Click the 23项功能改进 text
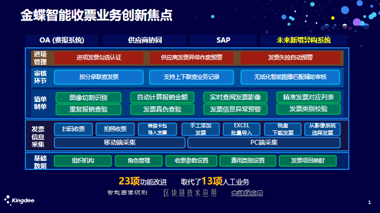The width and height of the screenshot is (380, 213). pos(142,181)
